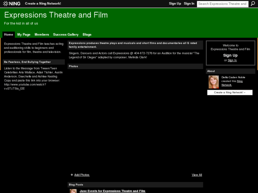The image size is (258, 193).
Task: Click the Dellis Caden Noble name text
Action: 233,77
